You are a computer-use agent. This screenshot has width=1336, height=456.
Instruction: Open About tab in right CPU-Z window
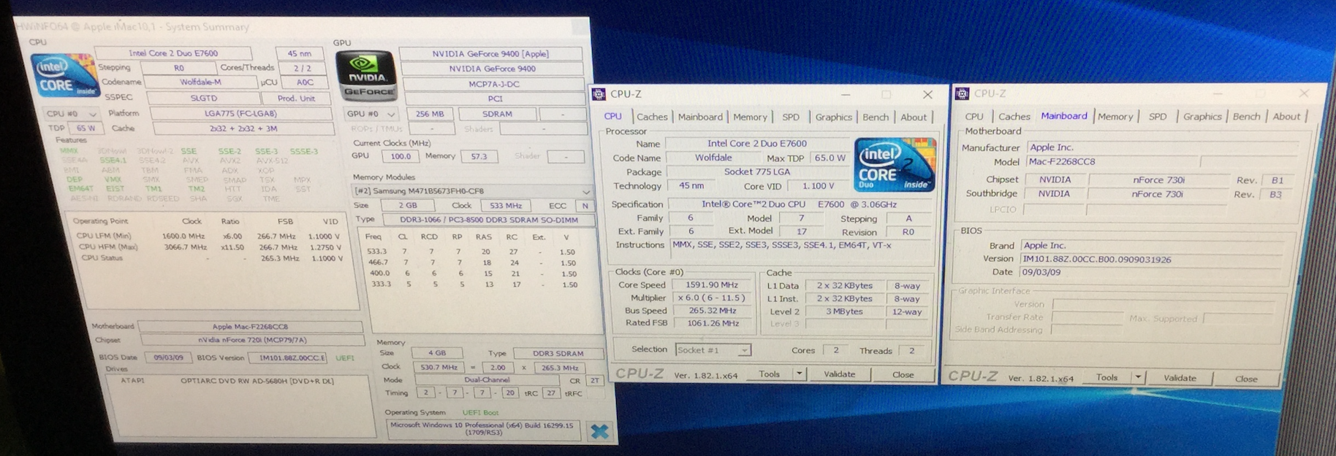click(x=1286, y=117)
